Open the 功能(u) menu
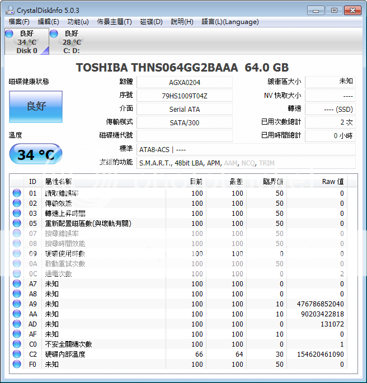 78,22
